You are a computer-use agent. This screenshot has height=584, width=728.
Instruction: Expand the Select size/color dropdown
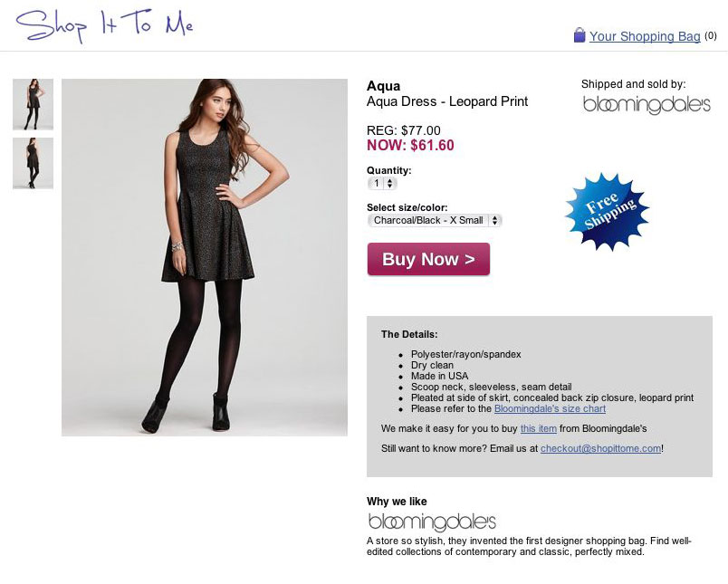coord(435,220)
